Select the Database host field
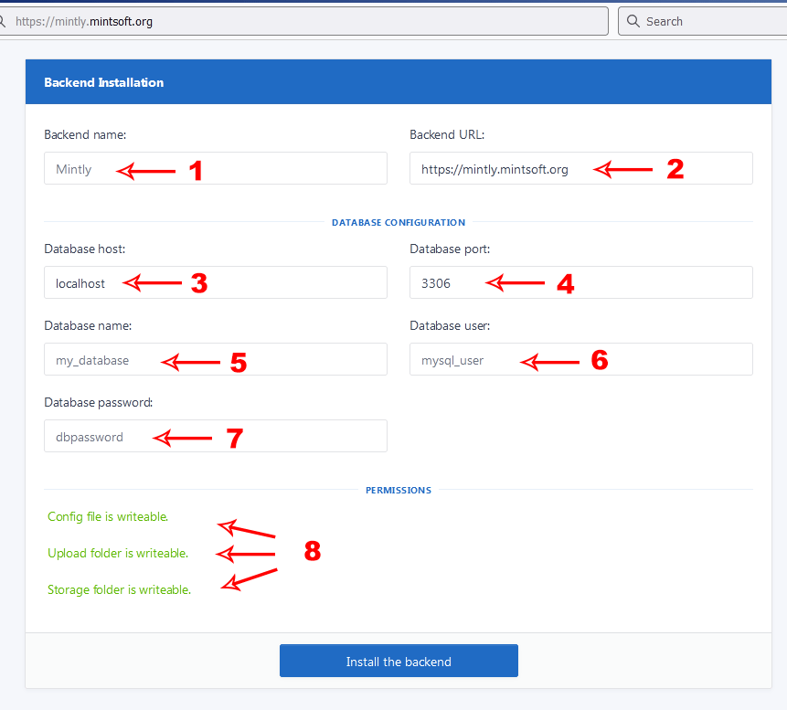The image size is (787, 710). click(x=216, y=282)
